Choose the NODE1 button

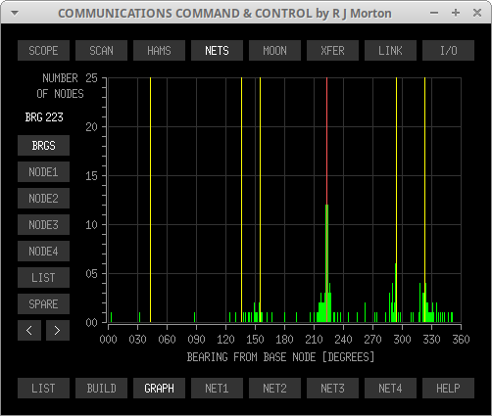pos(43,172)
